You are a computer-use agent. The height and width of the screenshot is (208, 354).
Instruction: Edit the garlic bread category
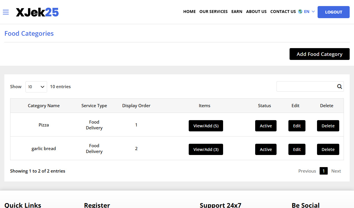click(x=297, y=150)
